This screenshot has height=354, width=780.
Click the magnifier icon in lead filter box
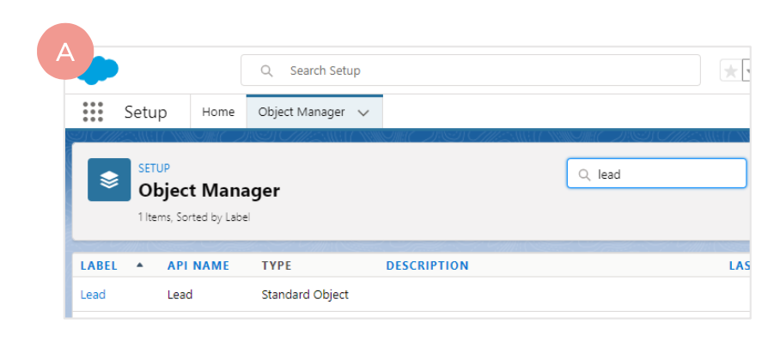pos(584,174)
